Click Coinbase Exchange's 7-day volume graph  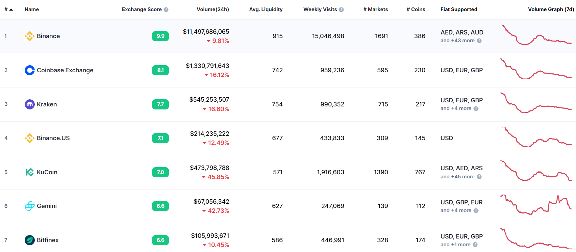pyautogui.click(x=536, y=69)
